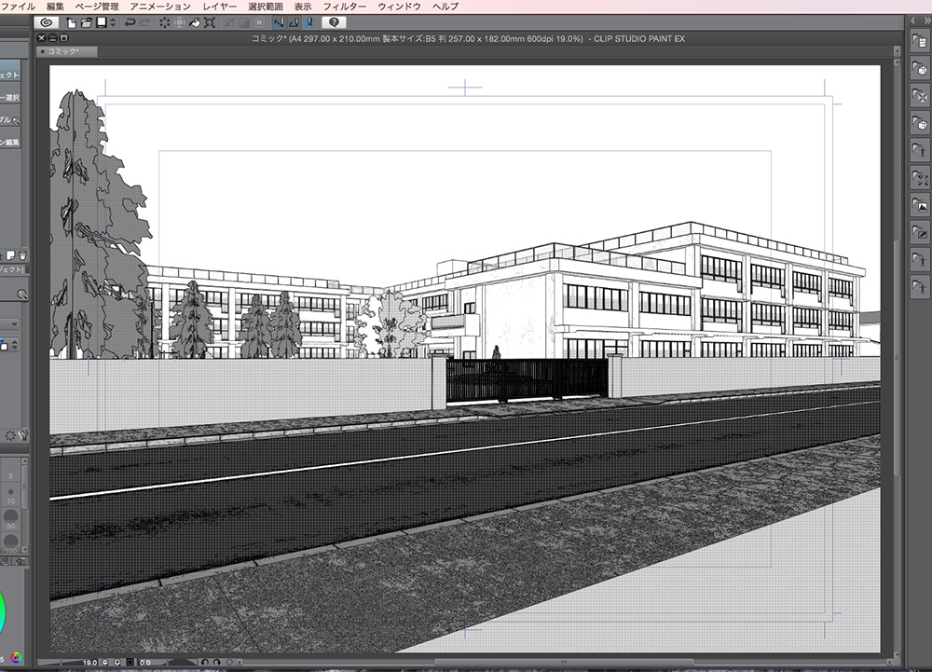Click the Invert Selection icon

pyautogui.click(x=244, y=22)
